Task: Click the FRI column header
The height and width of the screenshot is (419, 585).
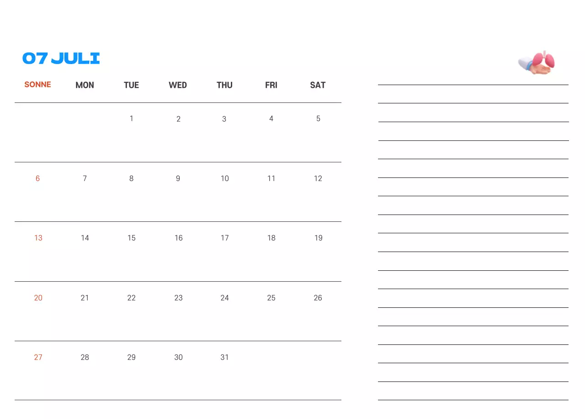Action: pyautogui.click(x=271, y=85)
